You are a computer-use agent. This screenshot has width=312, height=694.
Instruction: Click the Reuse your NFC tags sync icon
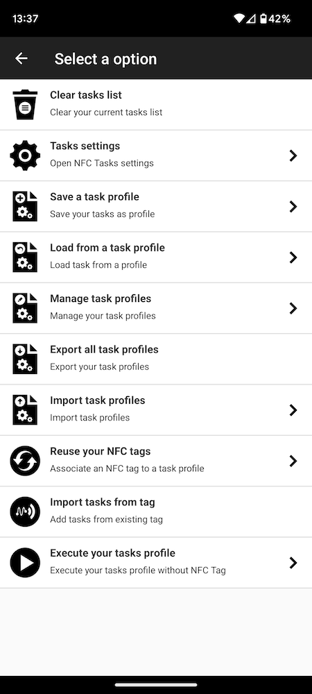(25, 461)
